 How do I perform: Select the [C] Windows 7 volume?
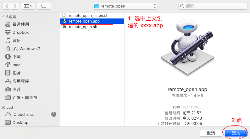[x=26, y=49]
